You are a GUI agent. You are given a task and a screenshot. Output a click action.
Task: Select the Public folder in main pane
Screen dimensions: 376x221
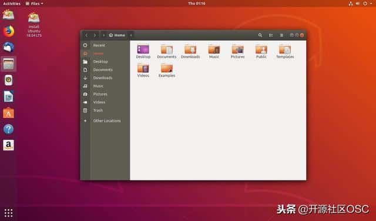click(x=261, y=51)
